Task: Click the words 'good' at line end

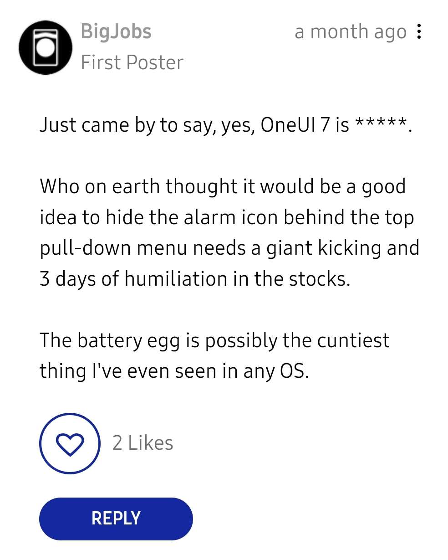Action: point(383,187)
